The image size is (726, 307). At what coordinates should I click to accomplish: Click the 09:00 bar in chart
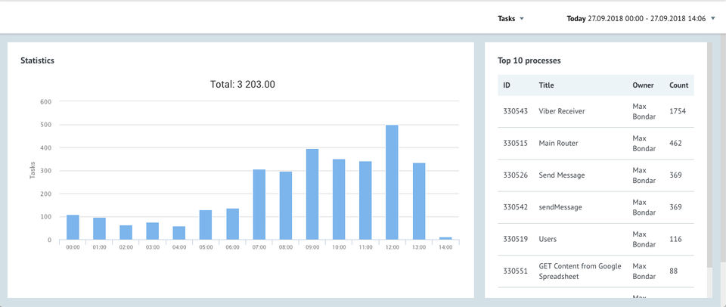[x=312, y=194]
